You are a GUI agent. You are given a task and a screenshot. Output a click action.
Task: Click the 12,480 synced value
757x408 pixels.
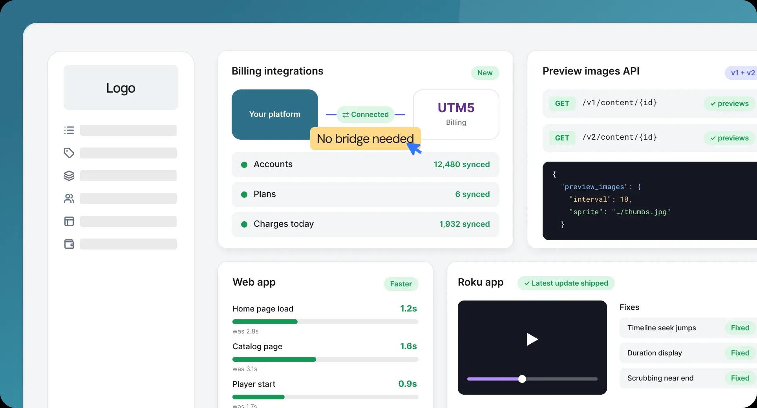point(462,164)
